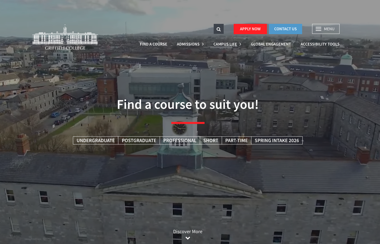This screenshot has height=244, width=380.
Task: Open Find a Course in navigation
Action: pyautogui.click(x=153, y=44)
